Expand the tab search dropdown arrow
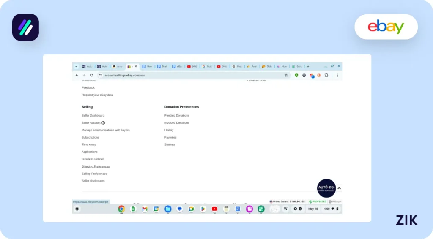This screenshot has width=433, height=239. pyautogui.click(x=76, y=66)
